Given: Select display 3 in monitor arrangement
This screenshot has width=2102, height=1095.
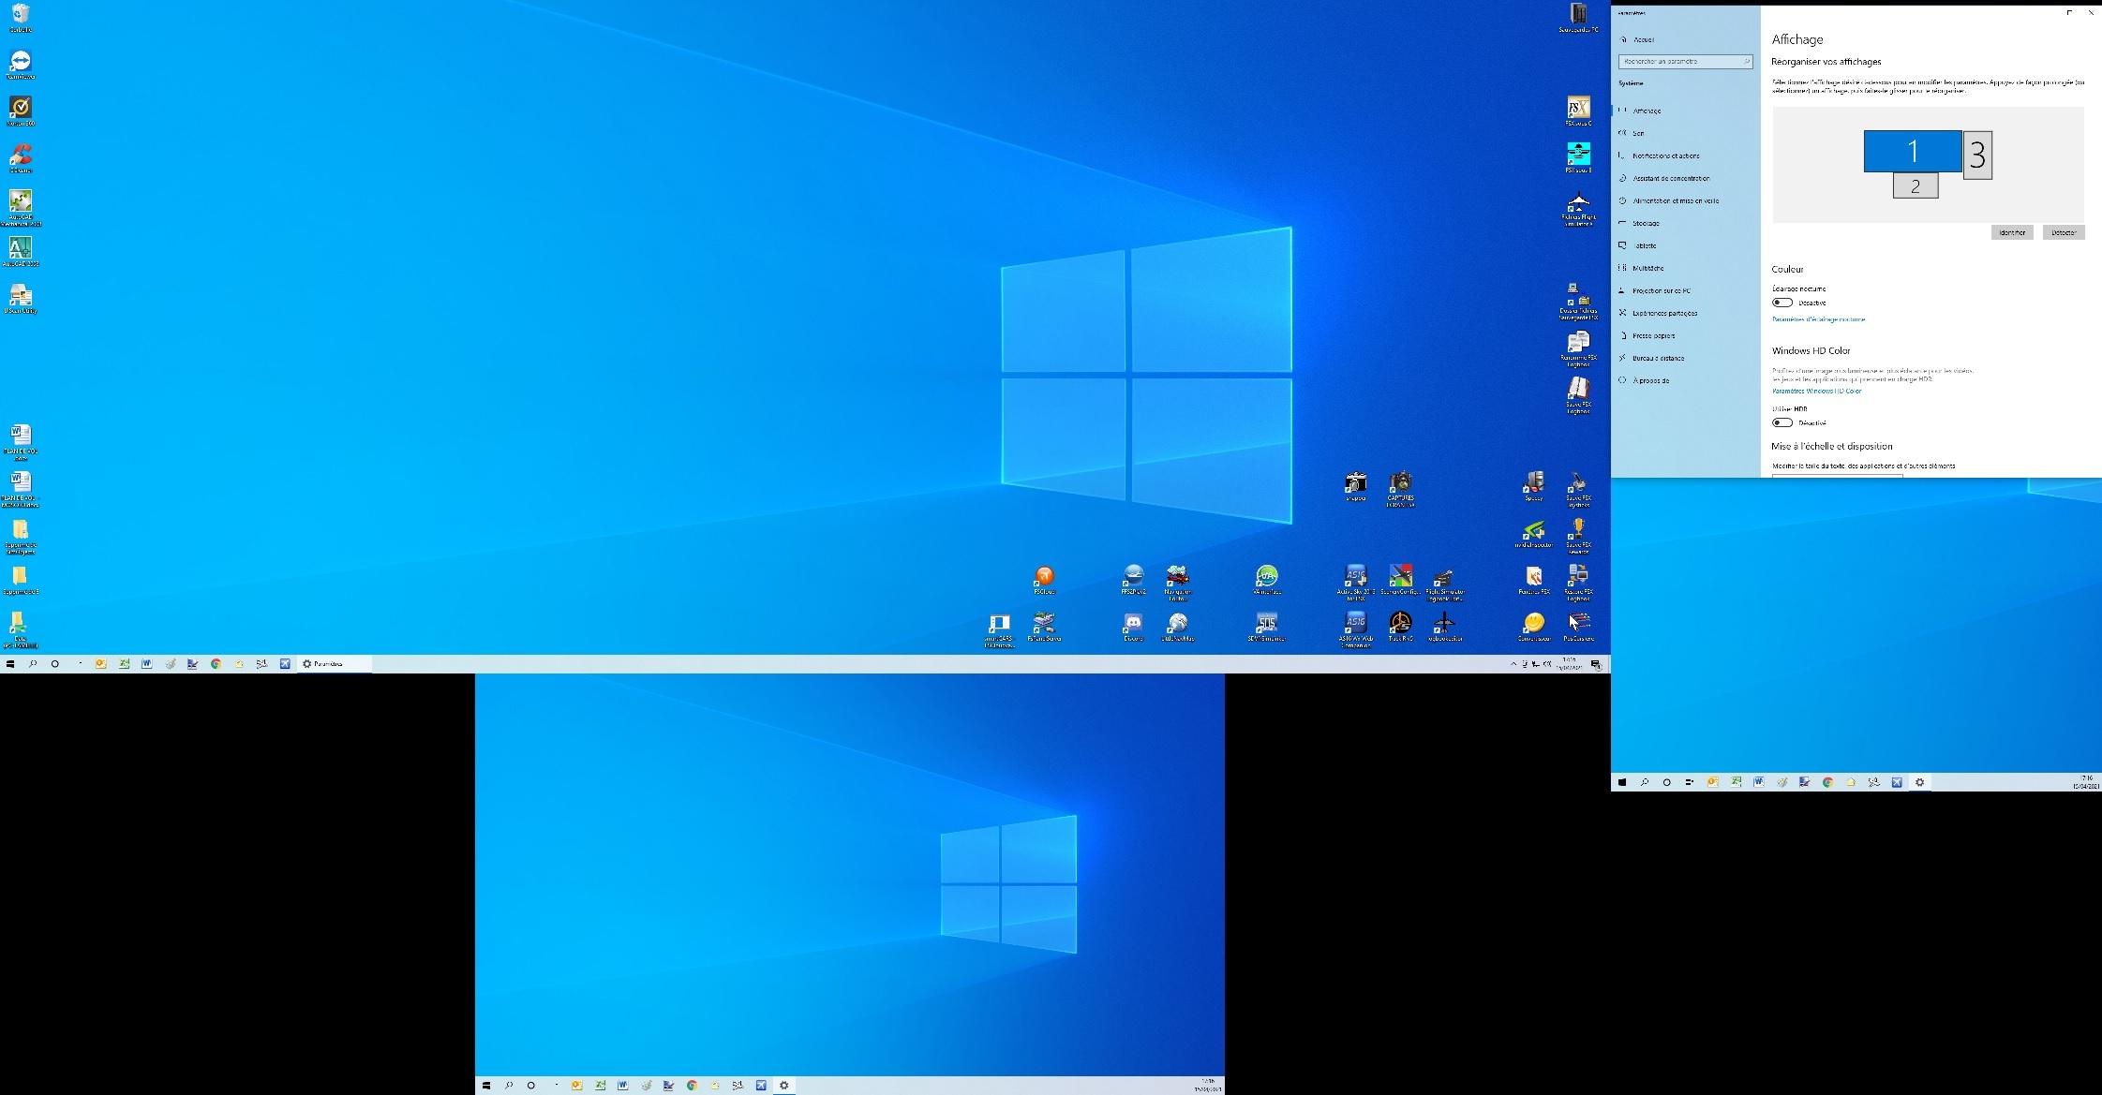Looking at the screenshot, I should click(1977, 155).
